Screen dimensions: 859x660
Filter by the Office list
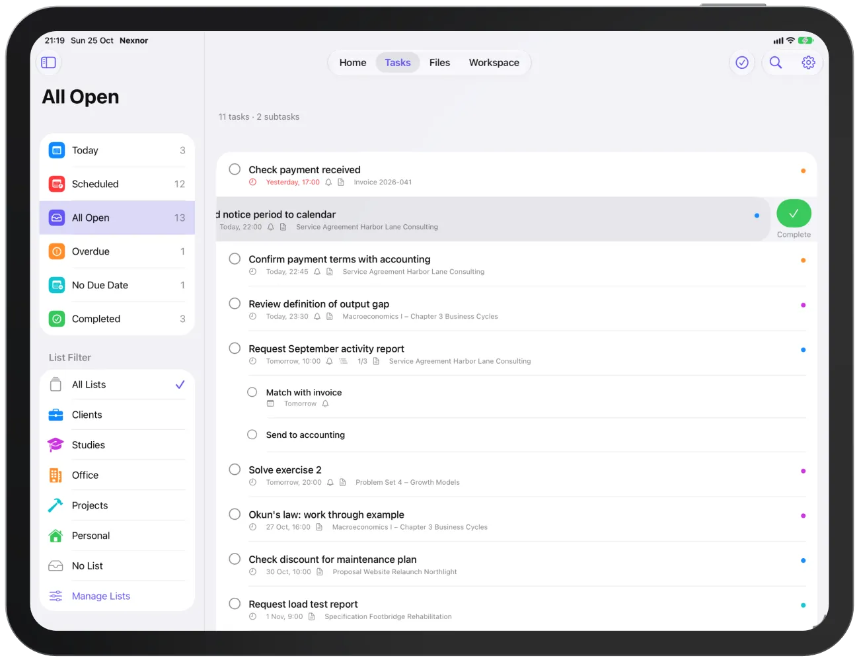[x=117, y=475]
